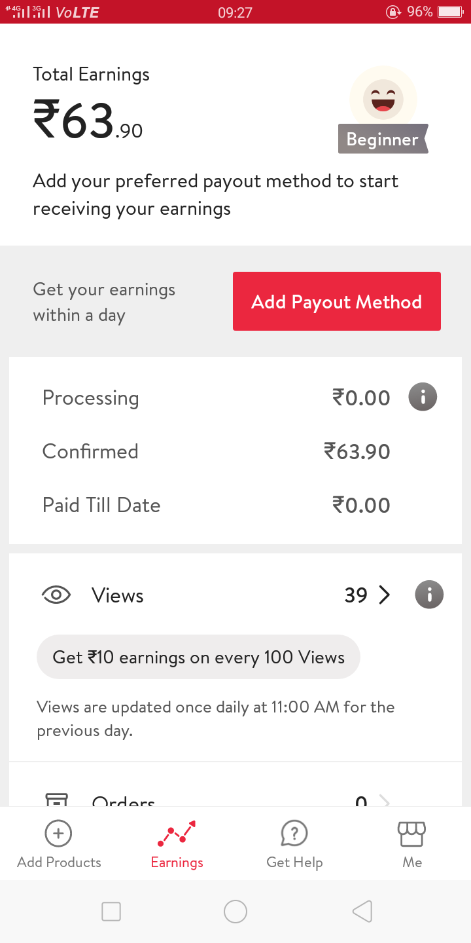
Task: Tap the Paid Till Date row
Action: coord(216,505)
